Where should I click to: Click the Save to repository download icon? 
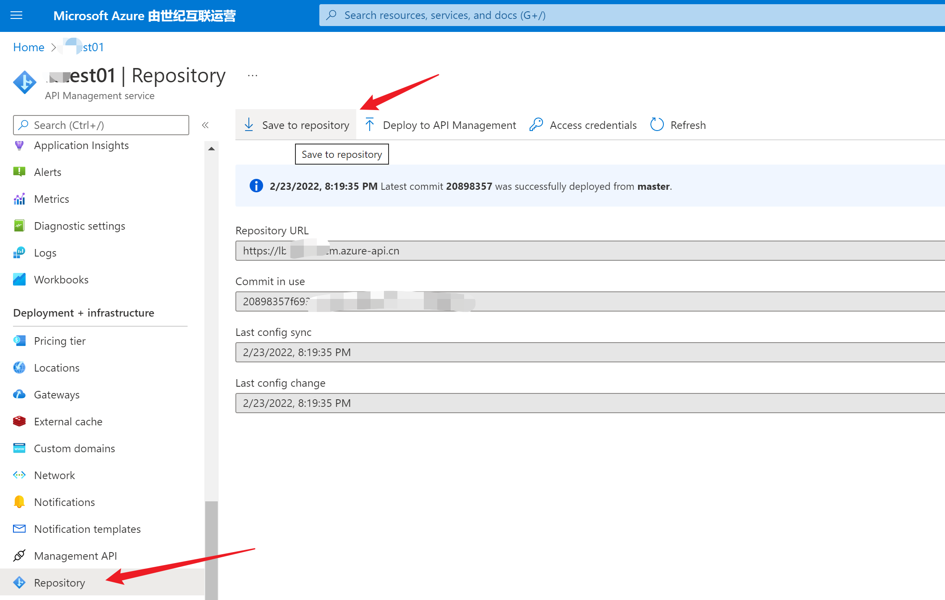pos(249,125)
